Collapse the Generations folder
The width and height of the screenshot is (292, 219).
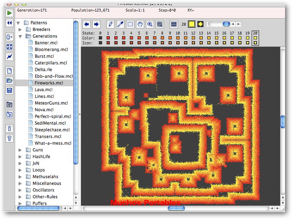click(x=20, y=36)
